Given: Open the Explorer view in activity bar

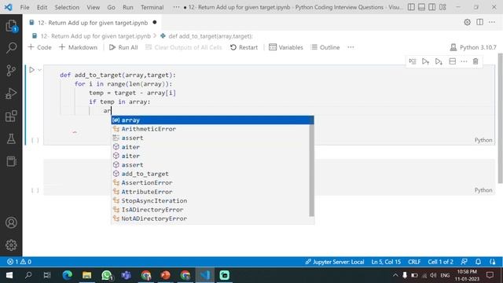Looking at the screenshot, I should 11,26.
